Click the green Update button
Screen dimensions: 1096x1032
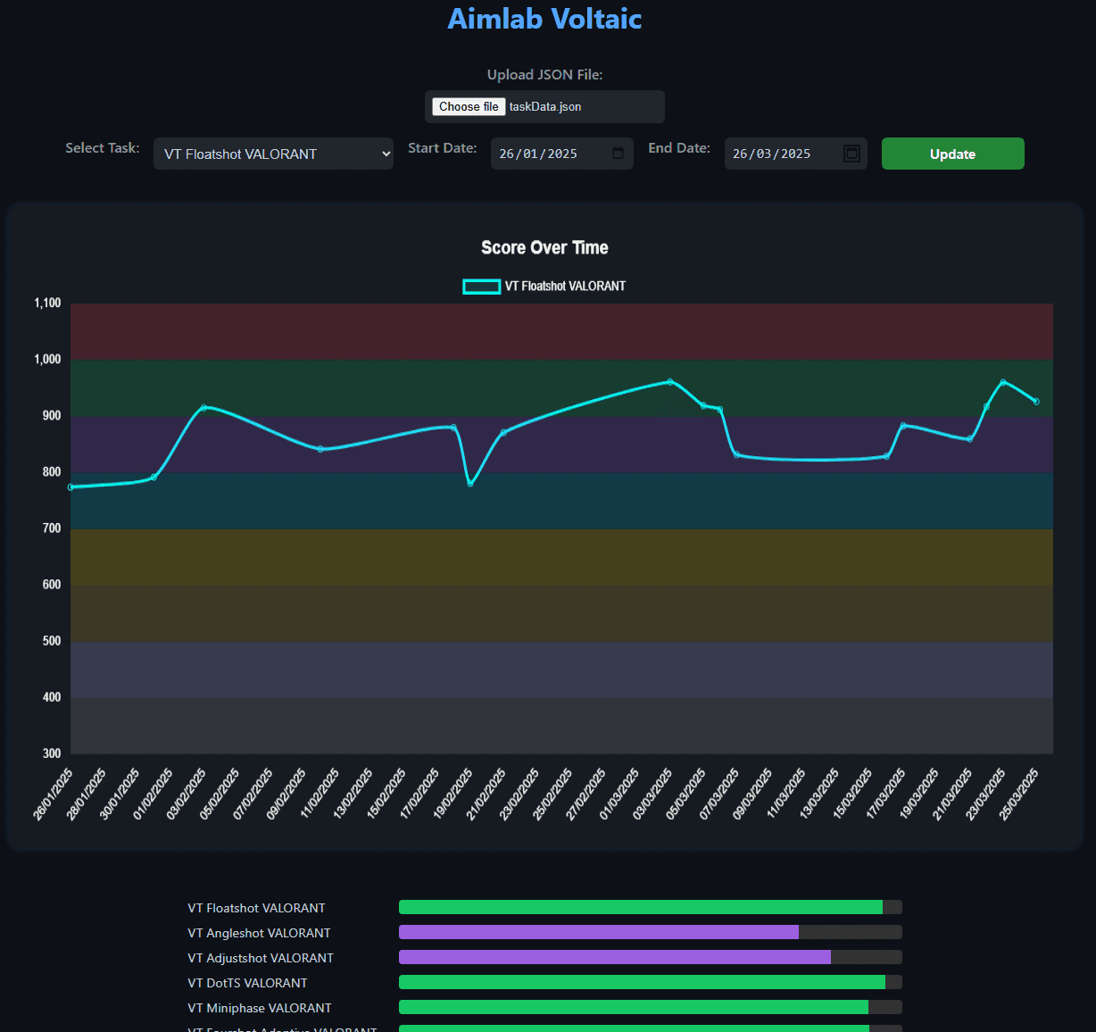952,154
